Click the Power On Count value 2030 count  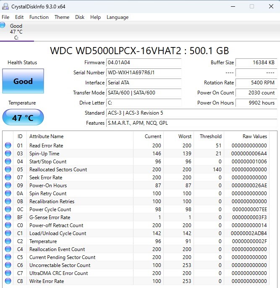pyautogui.click(x=256, y=92)
